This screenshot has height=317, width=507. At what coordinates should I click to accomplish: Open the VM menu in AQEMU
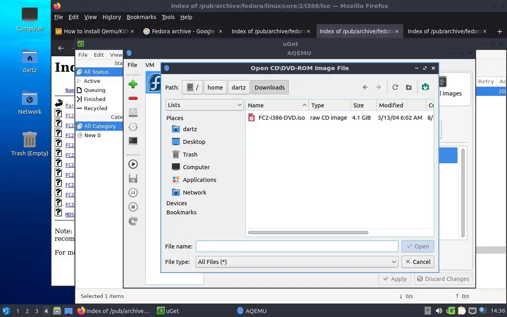[x=150, y=65]
